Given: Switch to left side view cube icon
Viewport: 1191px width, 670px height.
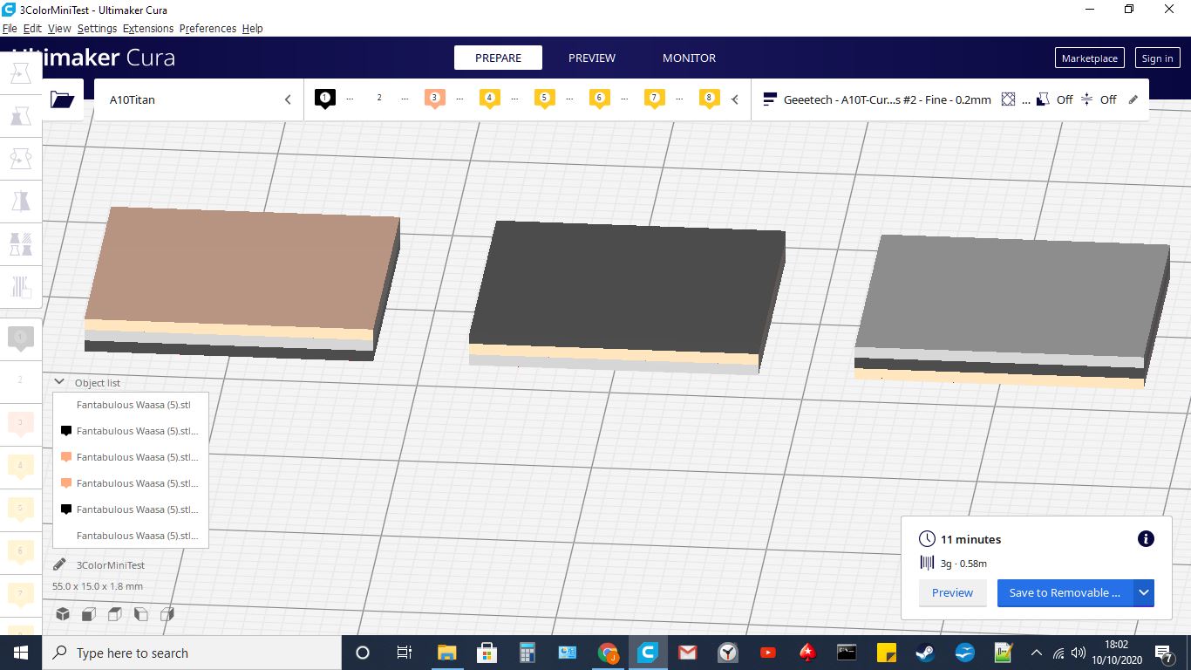Looking at the screenshot, I should [x=140, y=614].
